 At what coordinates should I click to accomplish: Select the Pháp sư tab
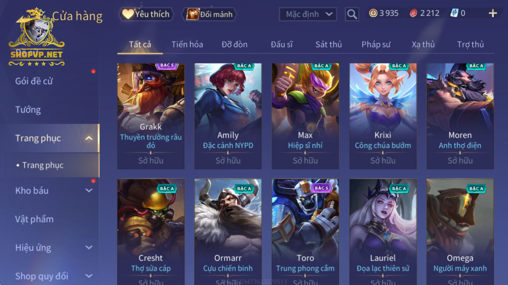[376, 44]
